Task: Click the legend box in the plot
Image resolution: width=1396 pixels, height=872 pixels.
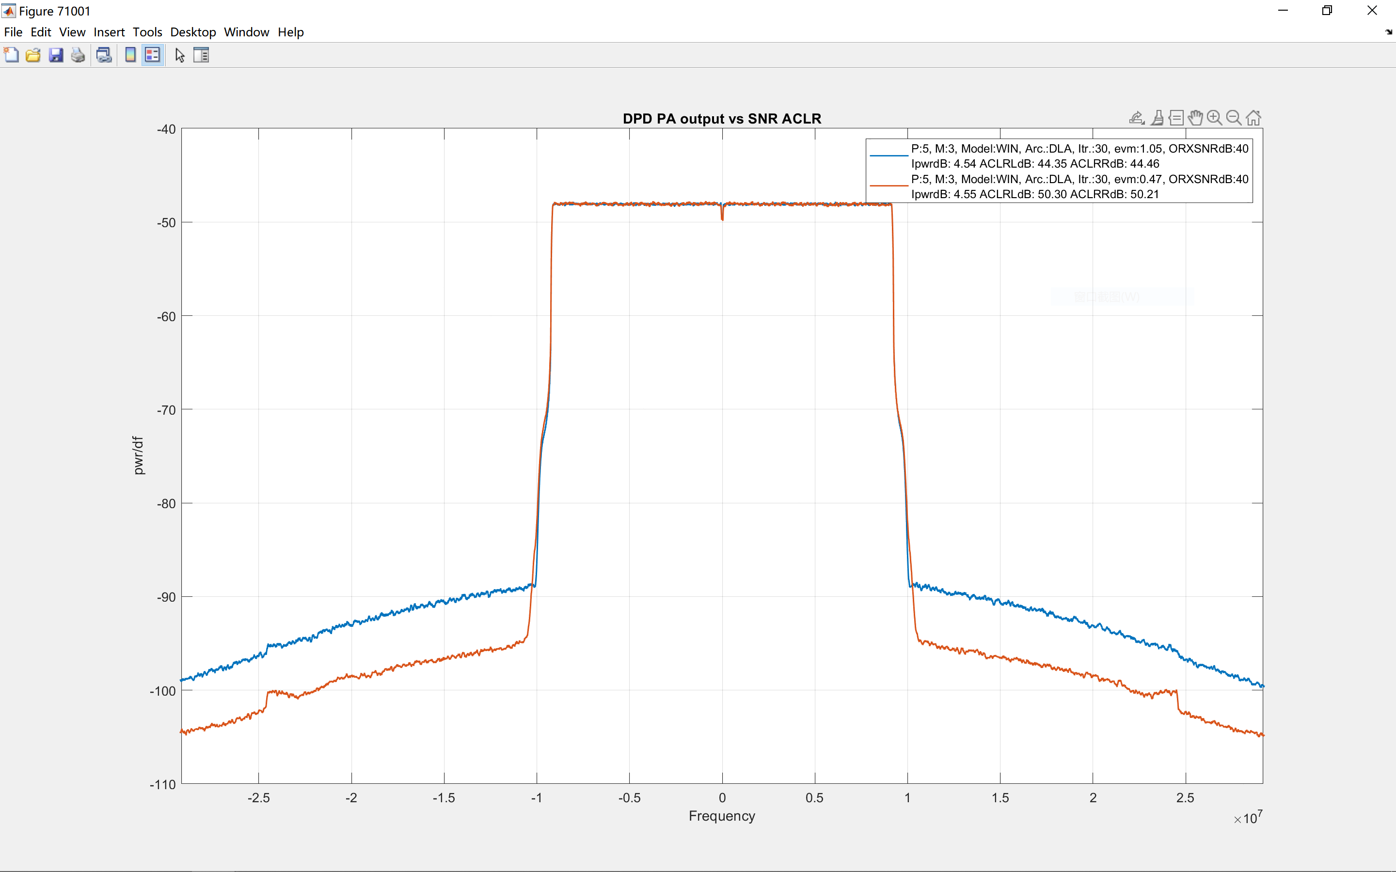Action: [x=1059, y=171]
